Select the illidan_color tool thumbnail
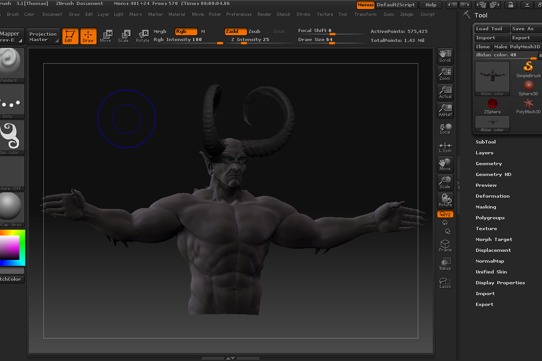The height and width of the screenshot is (361, 542). coord(492,78)
